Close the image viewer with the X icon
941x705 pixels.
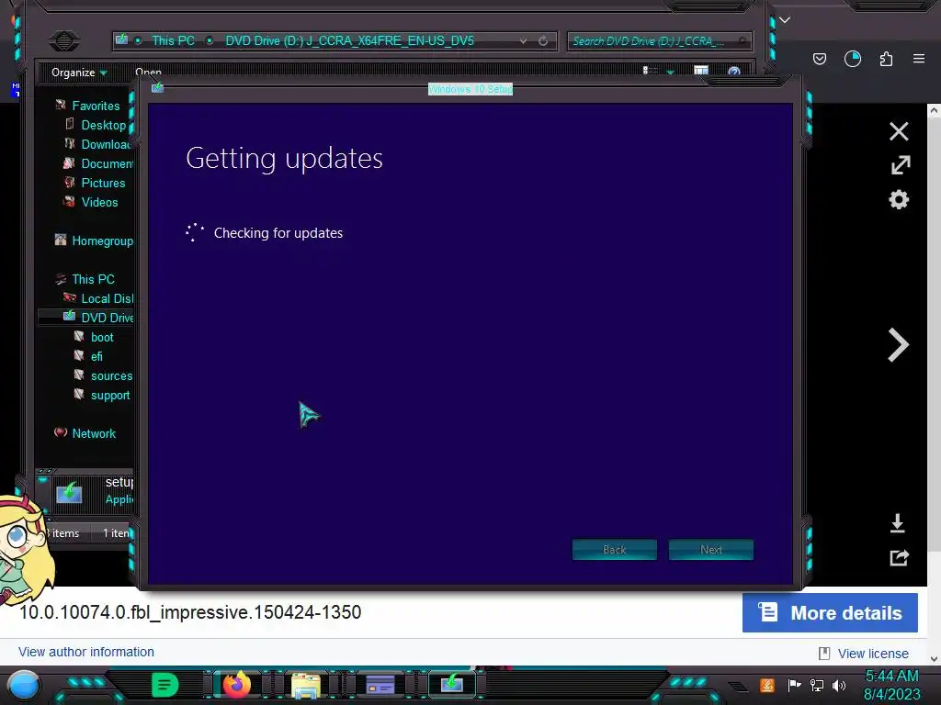[x=899, y=131]
